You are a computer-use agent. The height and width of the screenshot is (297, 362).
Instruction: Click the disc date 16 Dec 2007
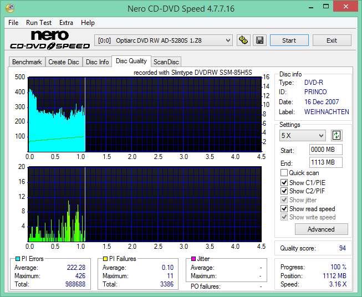[322, 102]
